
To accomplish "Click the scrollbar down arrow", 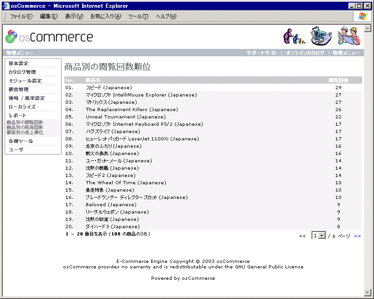I will [x=368, y=292].
